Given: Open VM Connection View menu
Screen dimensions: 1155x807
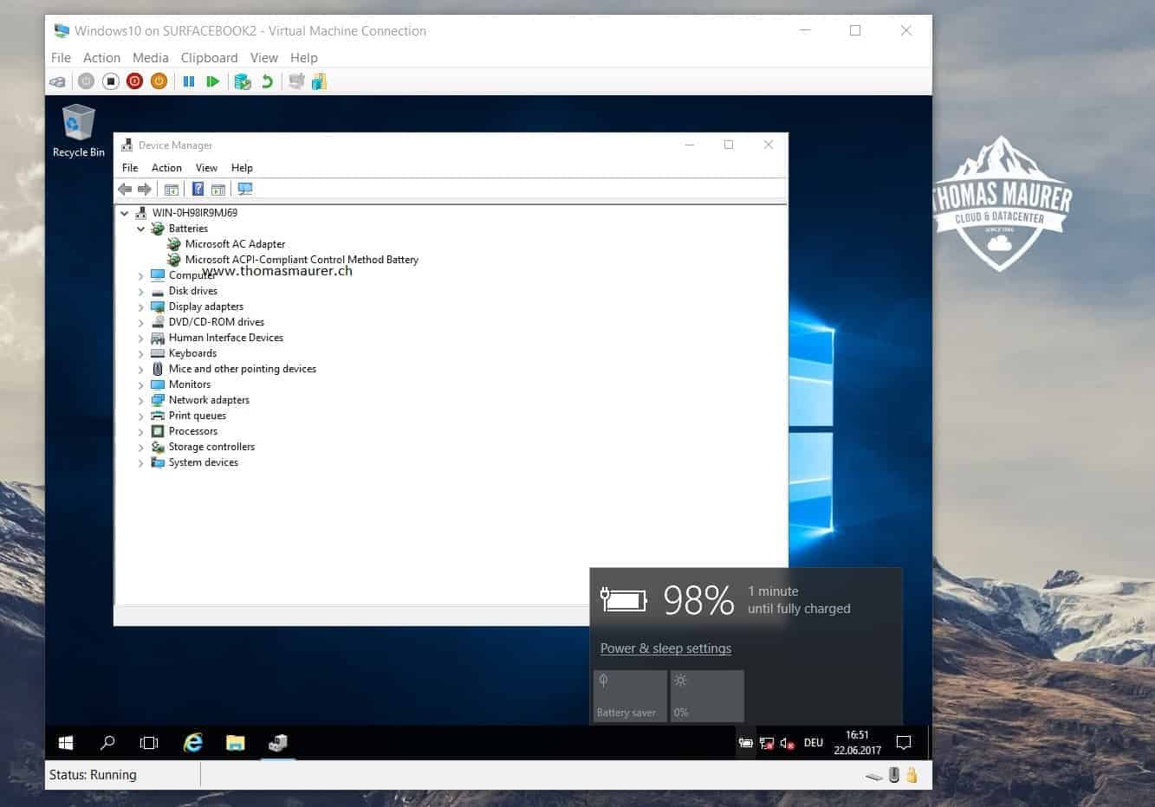Looking at the screenshot, I should point(264,58).
